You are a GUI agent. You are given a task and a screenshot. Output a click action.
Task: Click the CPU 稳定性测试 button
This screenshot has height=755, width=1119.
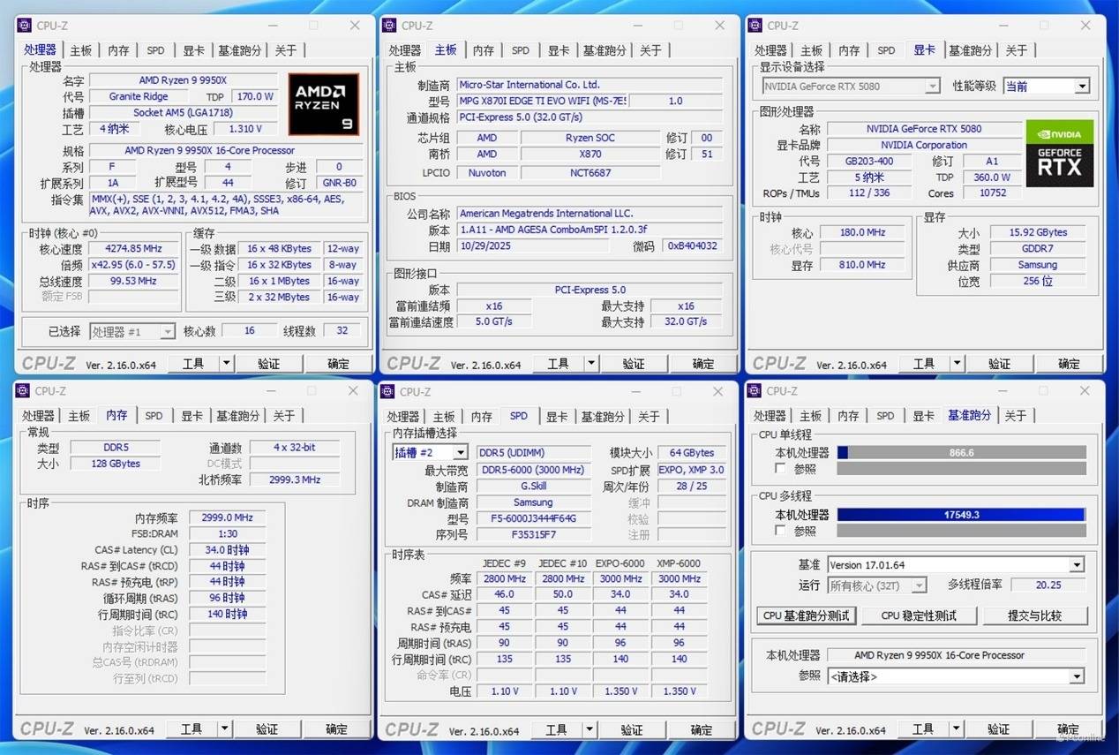(x=918, y=615)
